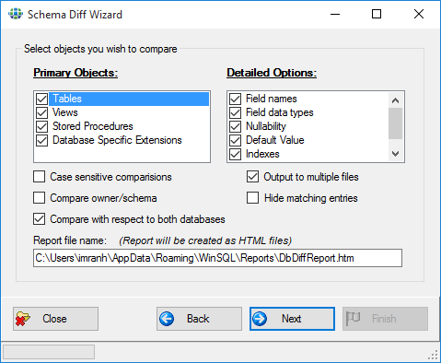This screenshot has height=363, width=441.
Task: Uncheck the Views checkbox
Action: coord(41,112)
